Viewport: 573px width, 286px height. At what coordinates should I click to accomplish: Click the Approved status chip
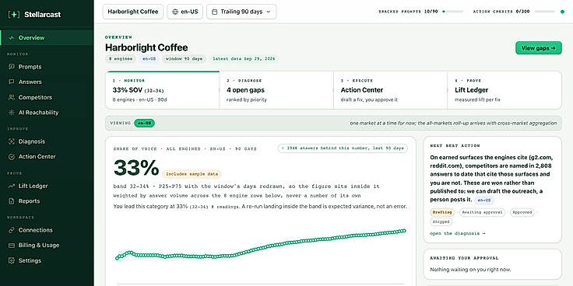click(522, 212)
